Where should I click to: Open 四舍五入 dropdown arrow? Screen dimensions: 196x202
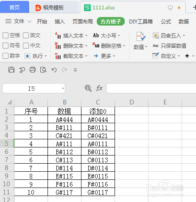[x=184, y=35]
